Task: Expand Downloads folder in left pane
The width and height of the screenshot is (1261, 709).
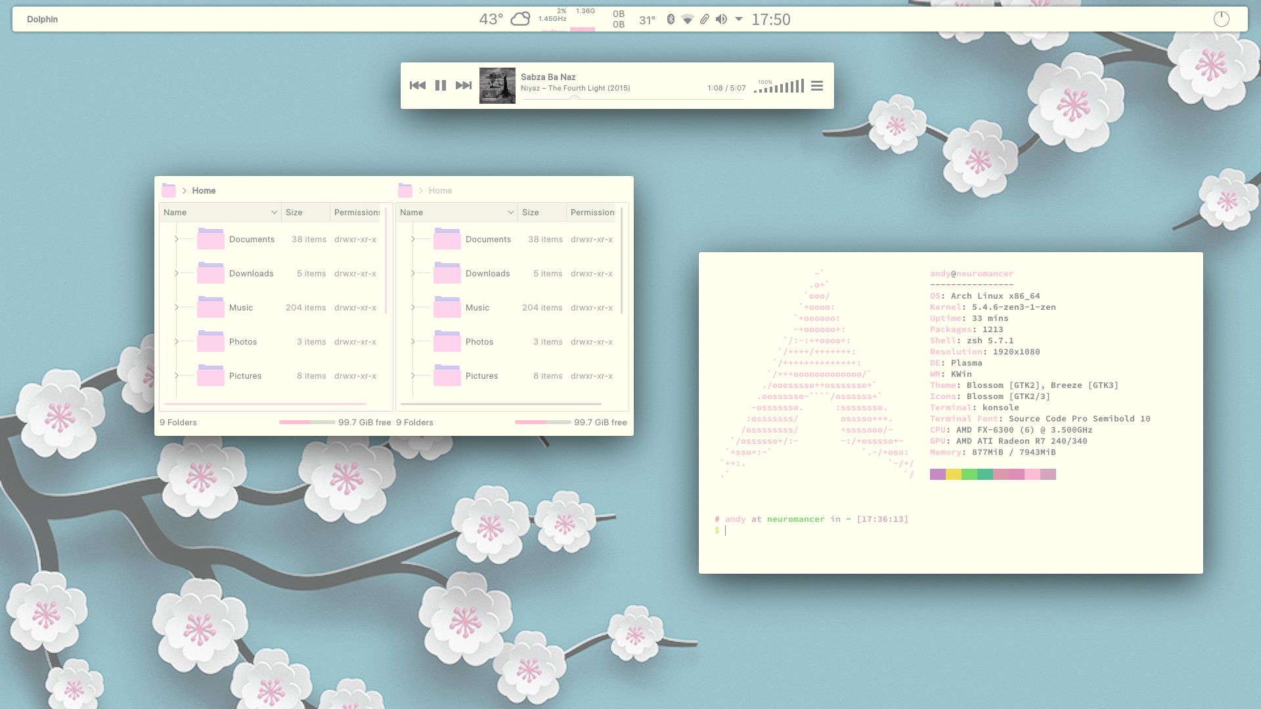Action: coord(177,273)
